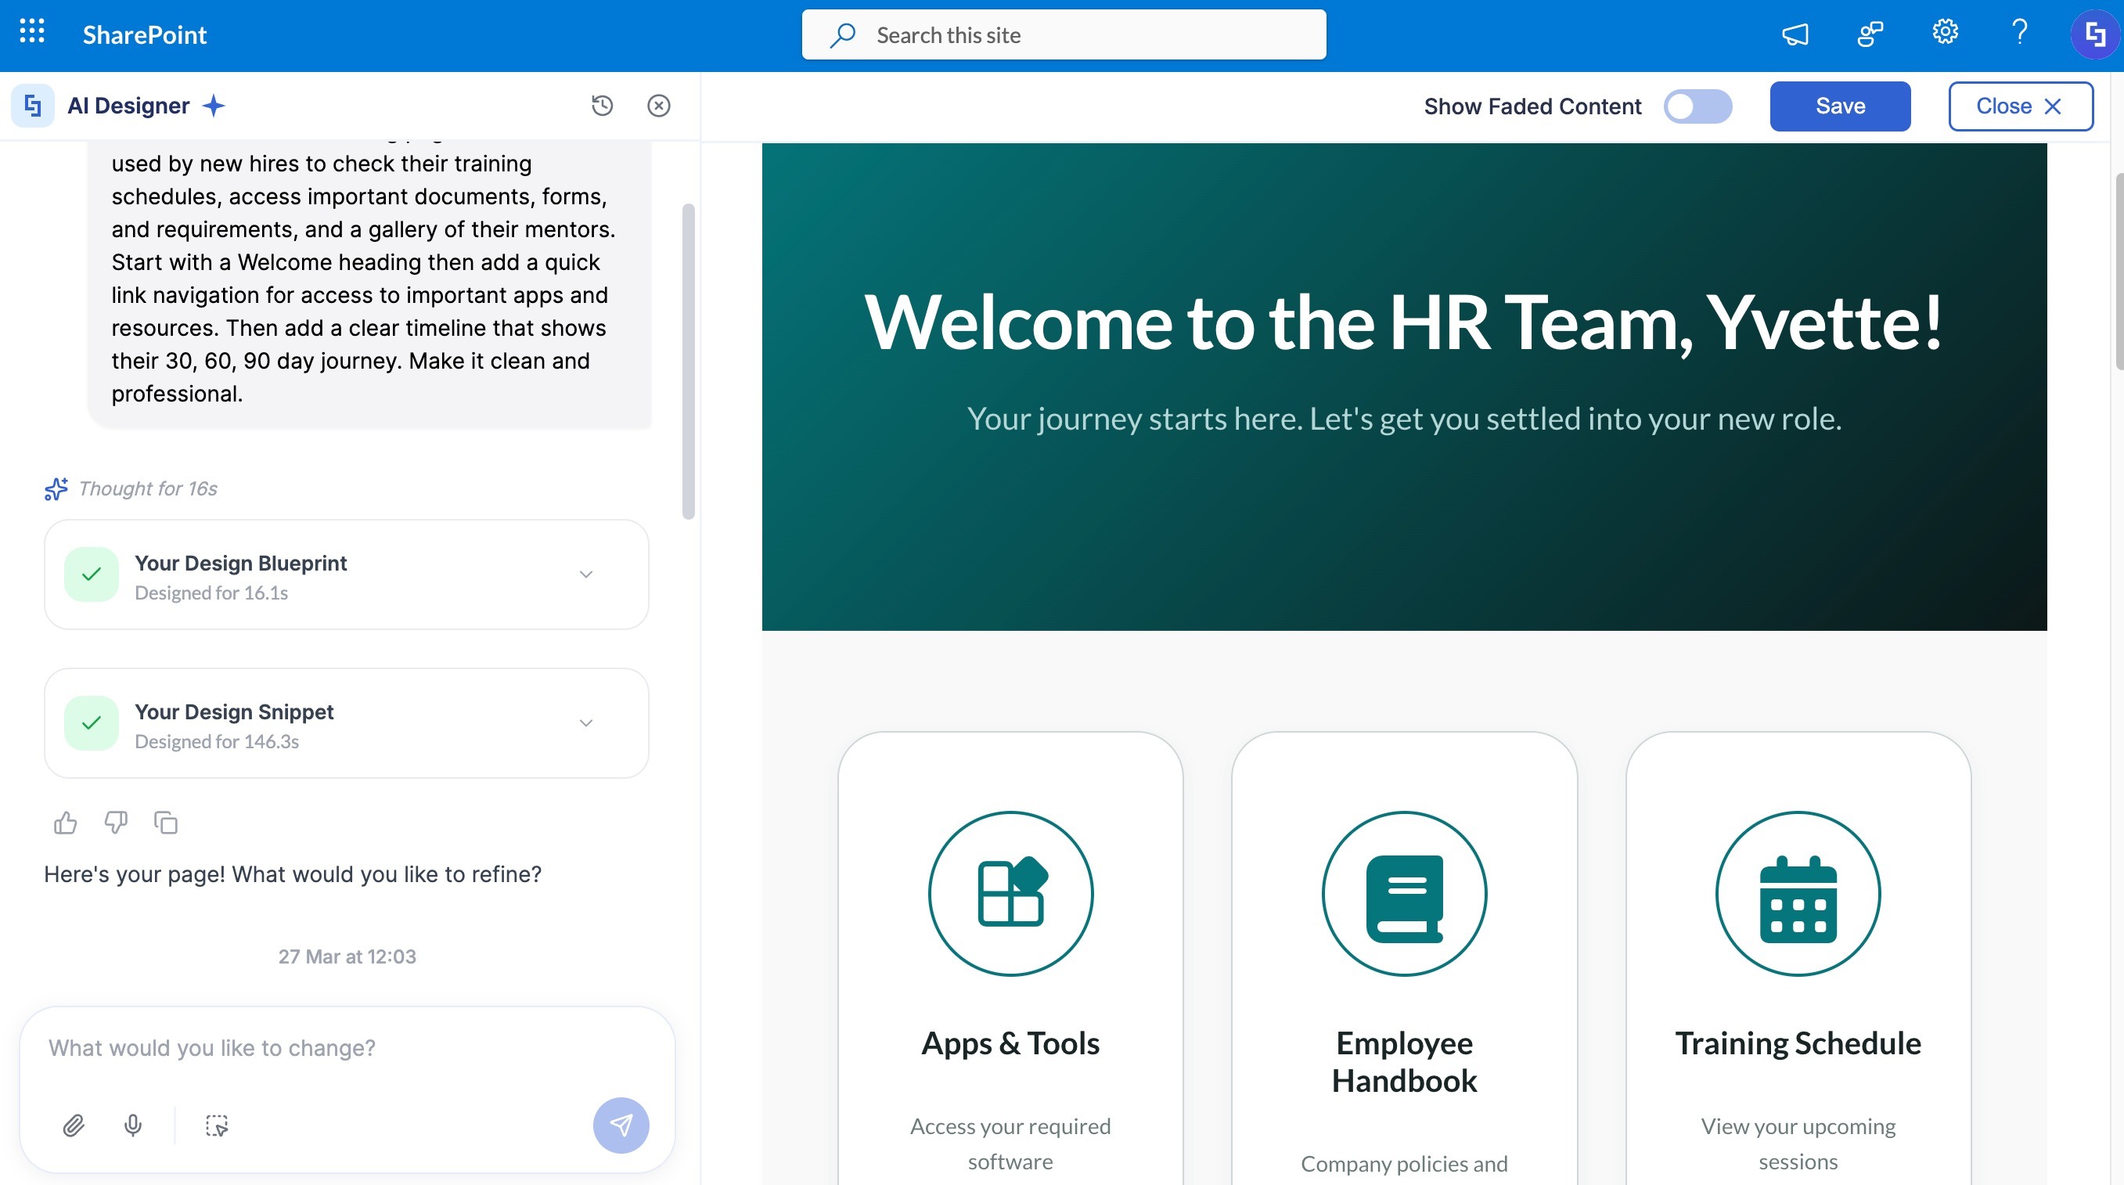Click the thumbs down feedback icon

(x=116, y=822)
